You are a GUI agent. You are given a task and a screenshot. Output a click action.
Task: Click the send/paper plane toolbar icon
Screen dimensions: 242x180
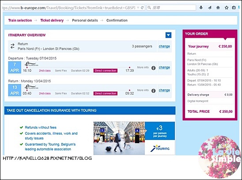point(209,7)
